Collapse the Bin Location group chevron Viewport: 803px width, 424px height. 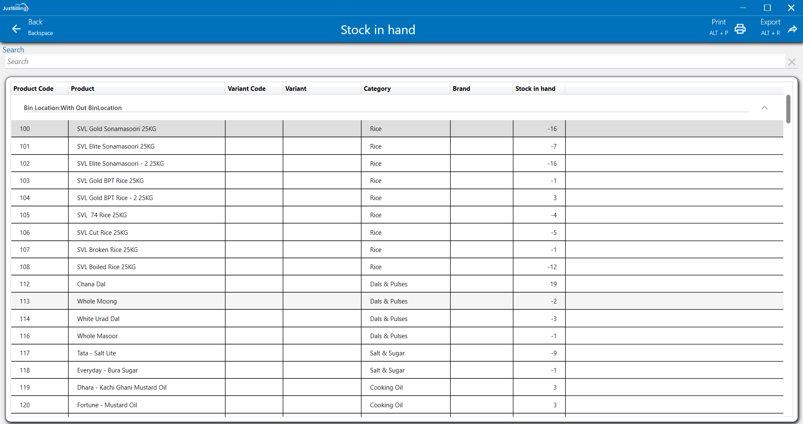pyautogui.click(x=764, y=108)
